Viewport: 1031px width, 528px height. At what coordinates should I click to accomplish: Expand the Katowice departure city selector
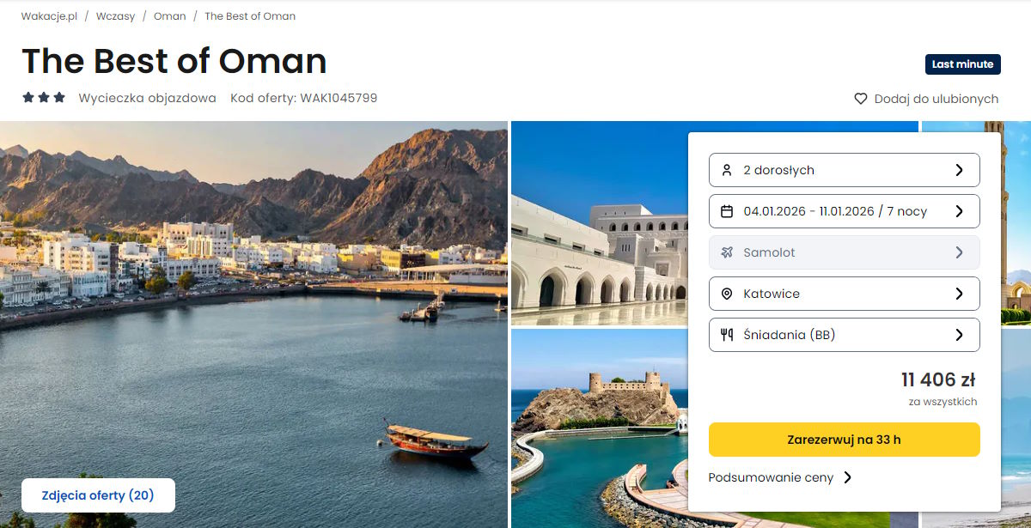pyautogui.click(x=845, y=294)
